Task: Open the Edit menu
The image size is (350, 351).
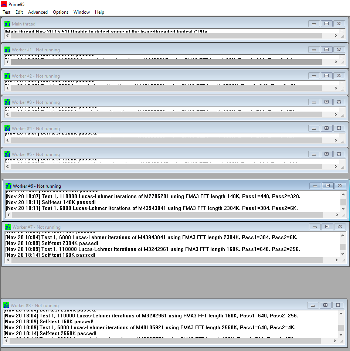Action: tap(19, 12)
